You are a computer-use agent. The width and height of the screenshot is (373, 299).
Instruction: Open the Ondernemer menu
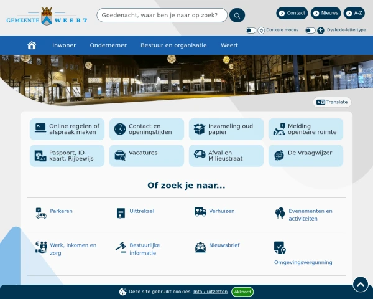coord(108,45)
